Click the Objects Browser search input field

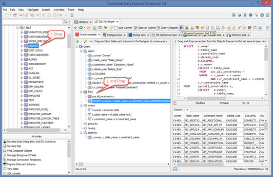33,22
